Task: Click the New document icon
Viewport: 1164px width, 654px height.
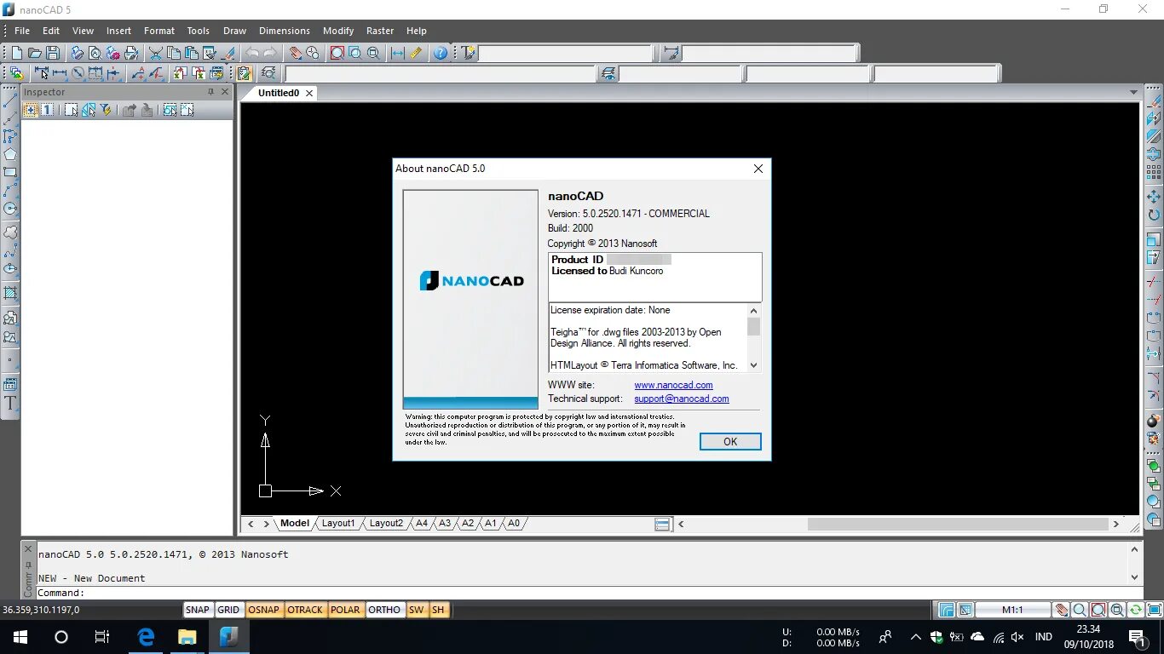Action: pos(16,53)
